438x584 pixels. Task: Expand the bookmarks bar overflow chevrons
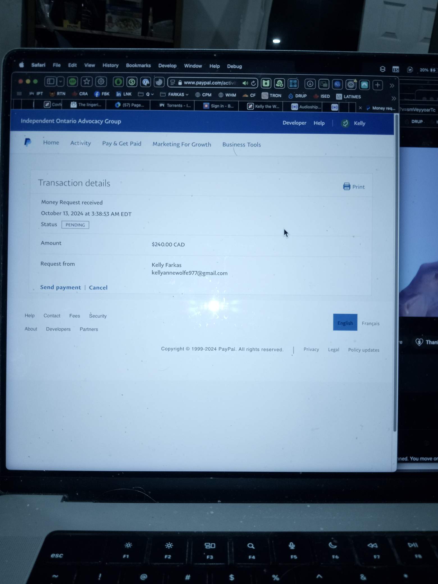pyautogui.click(x=394, y=98)
